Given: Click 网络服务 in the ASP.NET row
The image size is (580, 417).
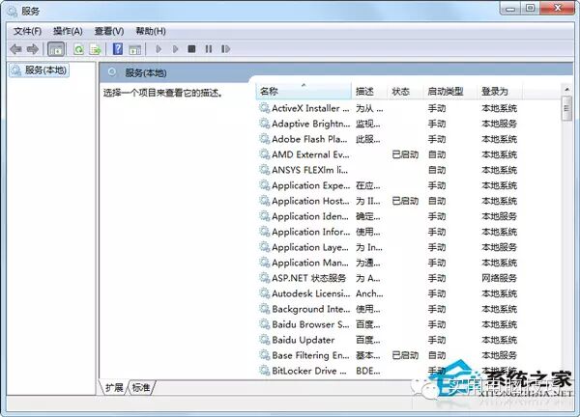Looking at the screenshot, I should [x=499, y=278].
